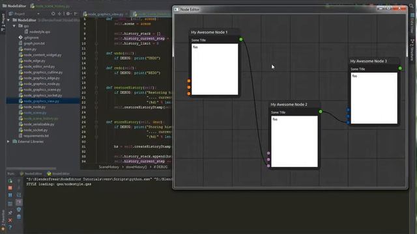This screenshot has height=234, width=417.
Task: Close the Run tab with red X
Action: coord(10,220)
